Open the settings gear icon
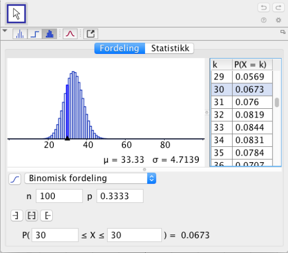 278,20
